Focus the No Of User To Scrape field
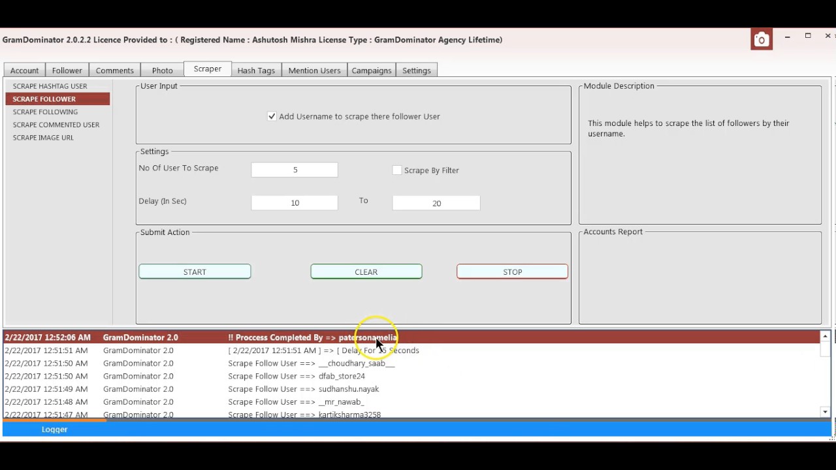The width and height of the screenshot is (836, 470). pyautogui.click(x=295, y=170)
